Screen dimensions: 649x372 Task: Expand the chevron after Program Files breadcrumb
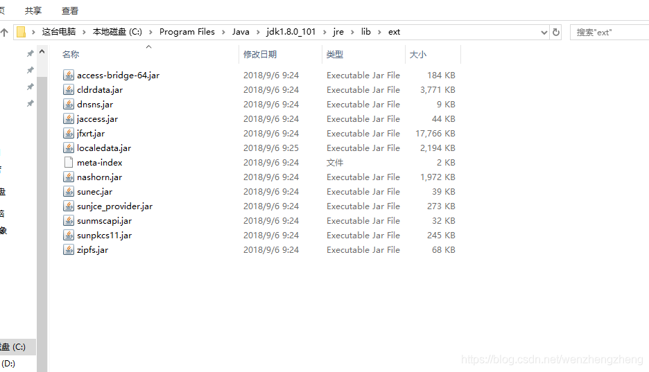pos(223,32)
